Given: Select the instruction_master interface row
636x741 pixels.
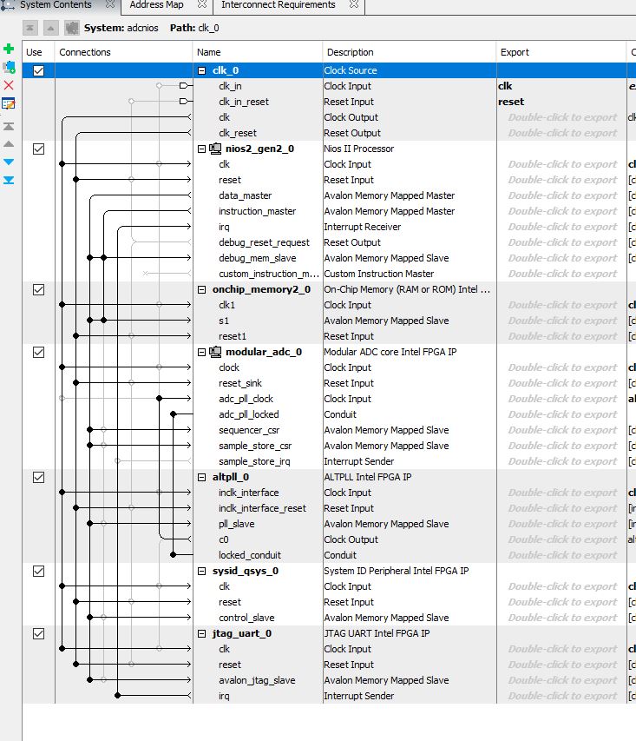Looking at the screenshot, I should (x=258, y=211).
